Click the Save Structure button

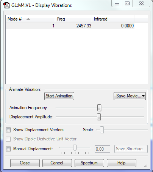coord(131,149)
